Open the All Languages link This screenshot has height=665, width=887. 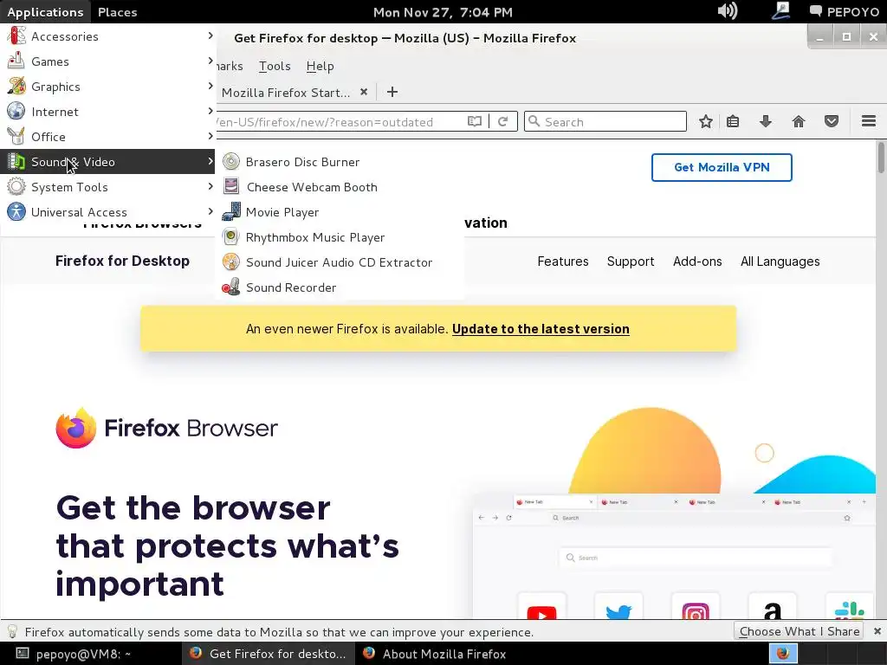click(x=780, y=261)
